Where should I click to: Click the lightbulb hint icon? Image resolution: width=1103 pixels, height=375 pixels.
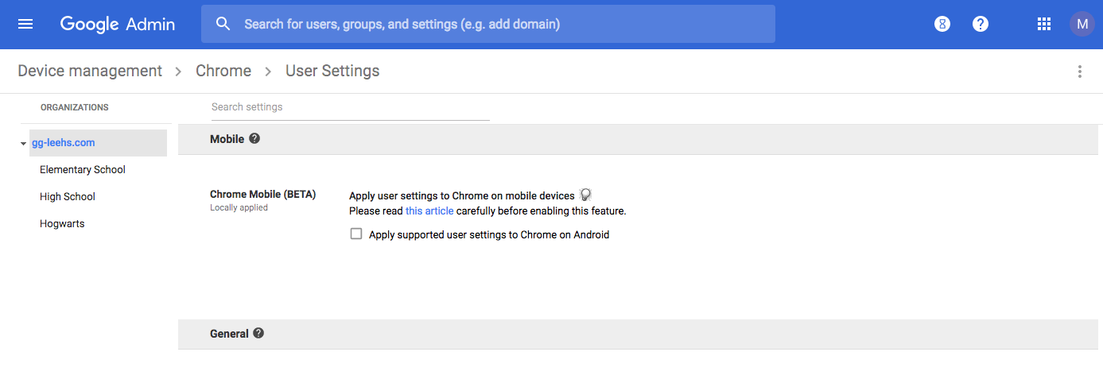[x=585, y=195]
